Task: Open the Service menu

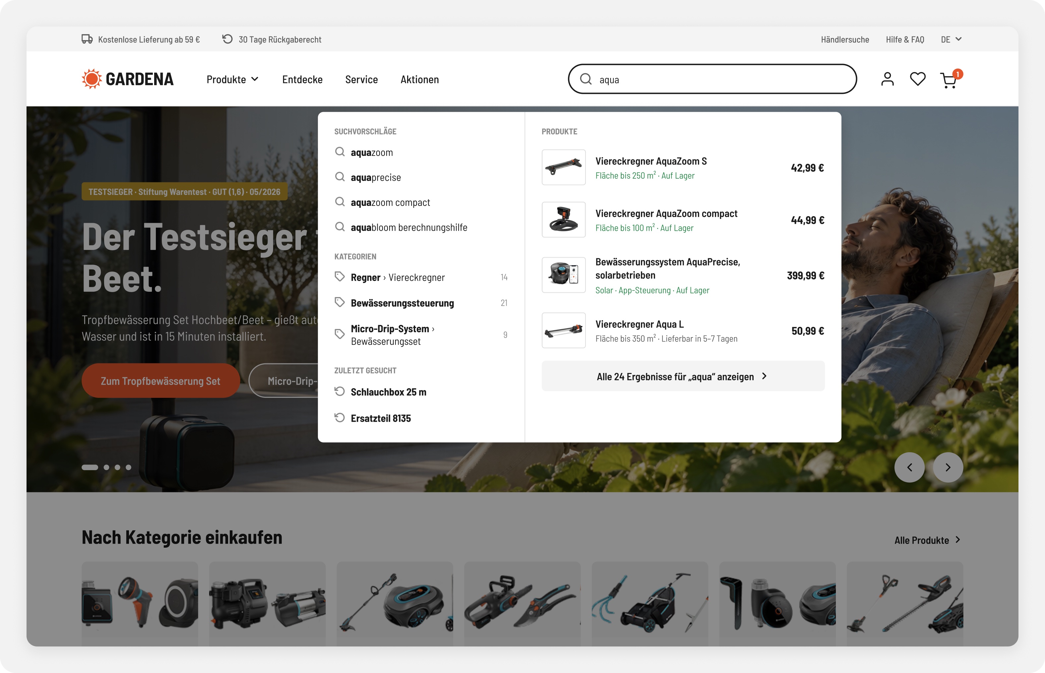Action: pos(361,80)
